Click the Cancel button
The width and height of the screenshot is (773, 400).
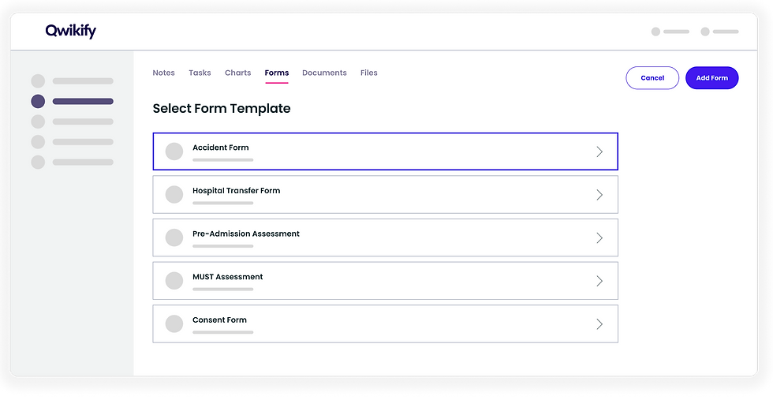pyautogui.click(x=652, y=78)
